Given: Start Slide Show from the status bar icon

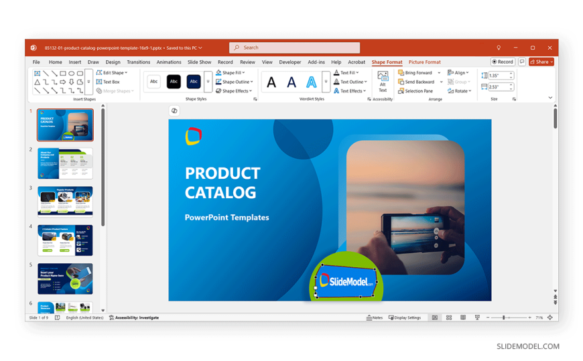Looking at the screenshot, I should pyautogui.click(x=477, y=317).
